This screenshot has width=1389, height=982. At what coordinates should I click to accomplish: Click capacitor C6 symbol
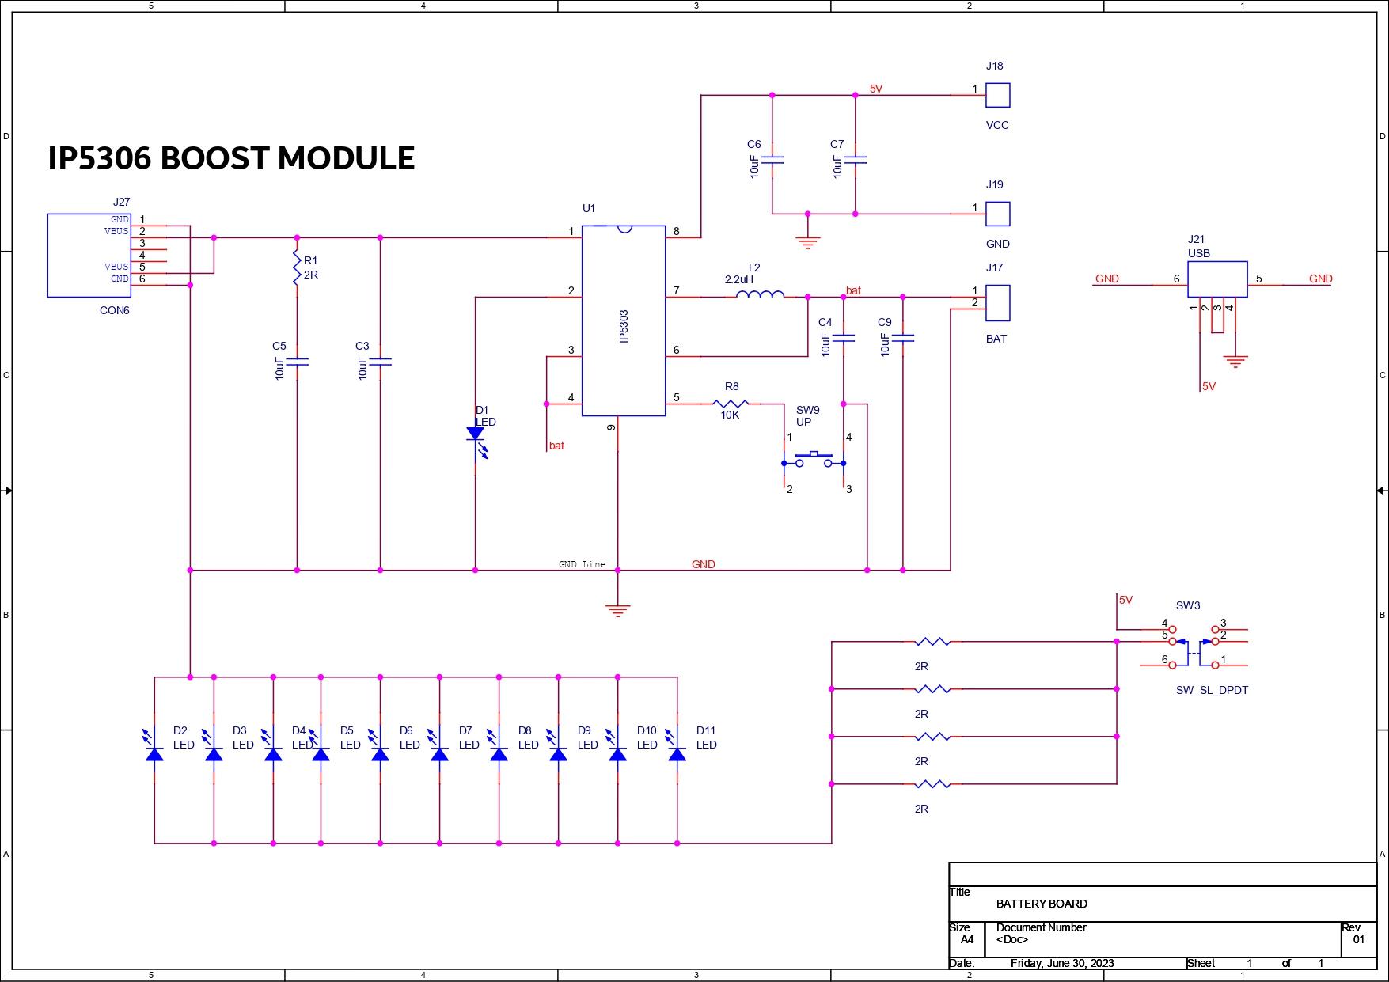pos(772,158)
